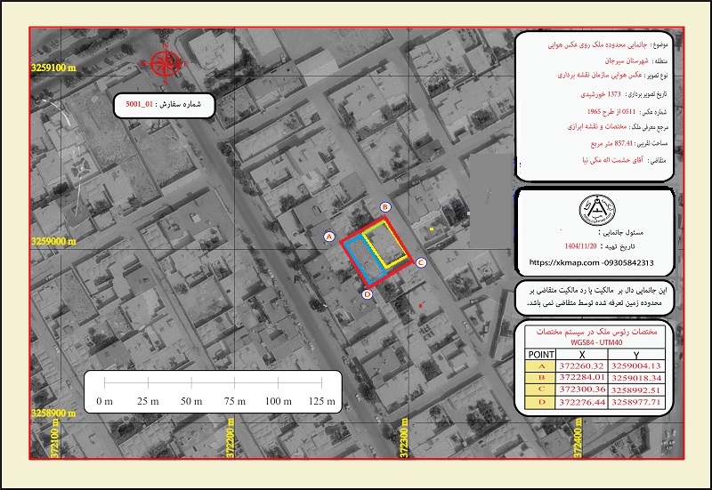Select point marker D on the map

[368, 294]
